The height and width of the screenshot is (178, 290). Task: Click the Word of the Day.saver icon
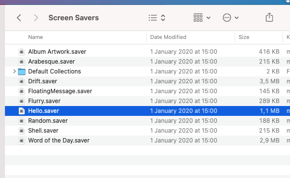[22, 141]
